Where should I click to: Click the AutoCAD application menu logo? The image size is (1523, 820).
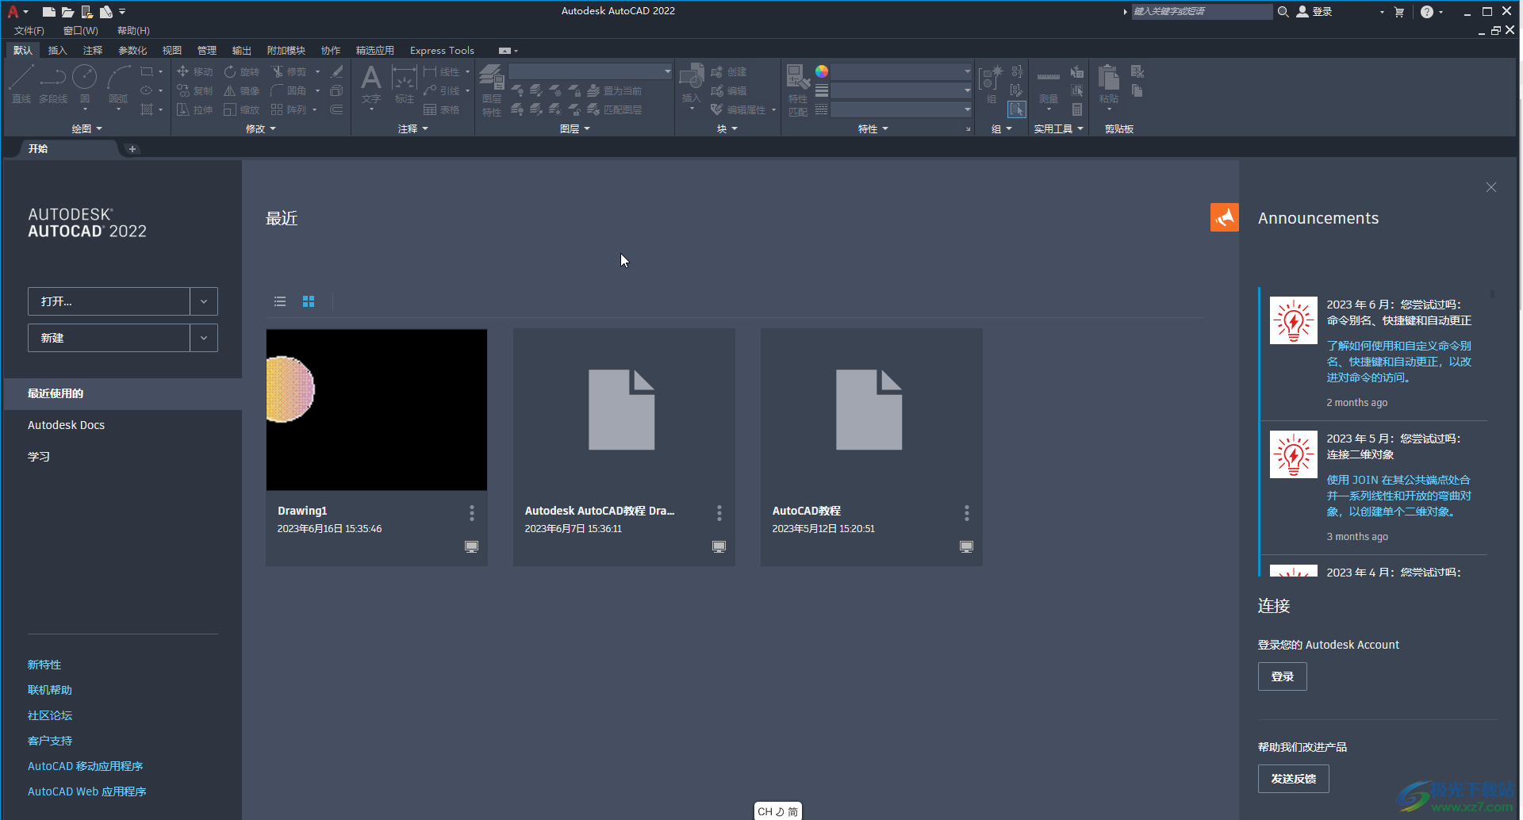pyautogui.click(x=13, y=12)
